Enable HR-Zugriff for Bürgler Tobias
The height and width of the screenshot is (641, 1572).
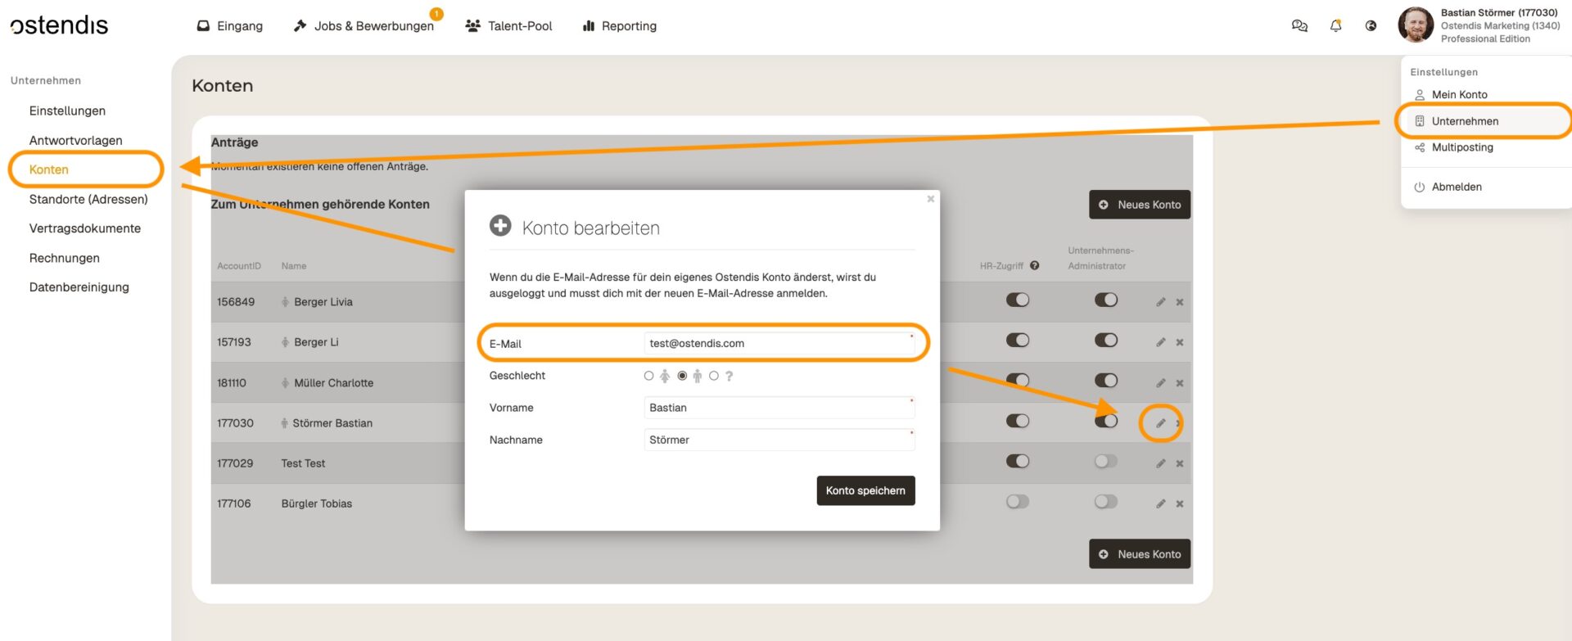1017,502
